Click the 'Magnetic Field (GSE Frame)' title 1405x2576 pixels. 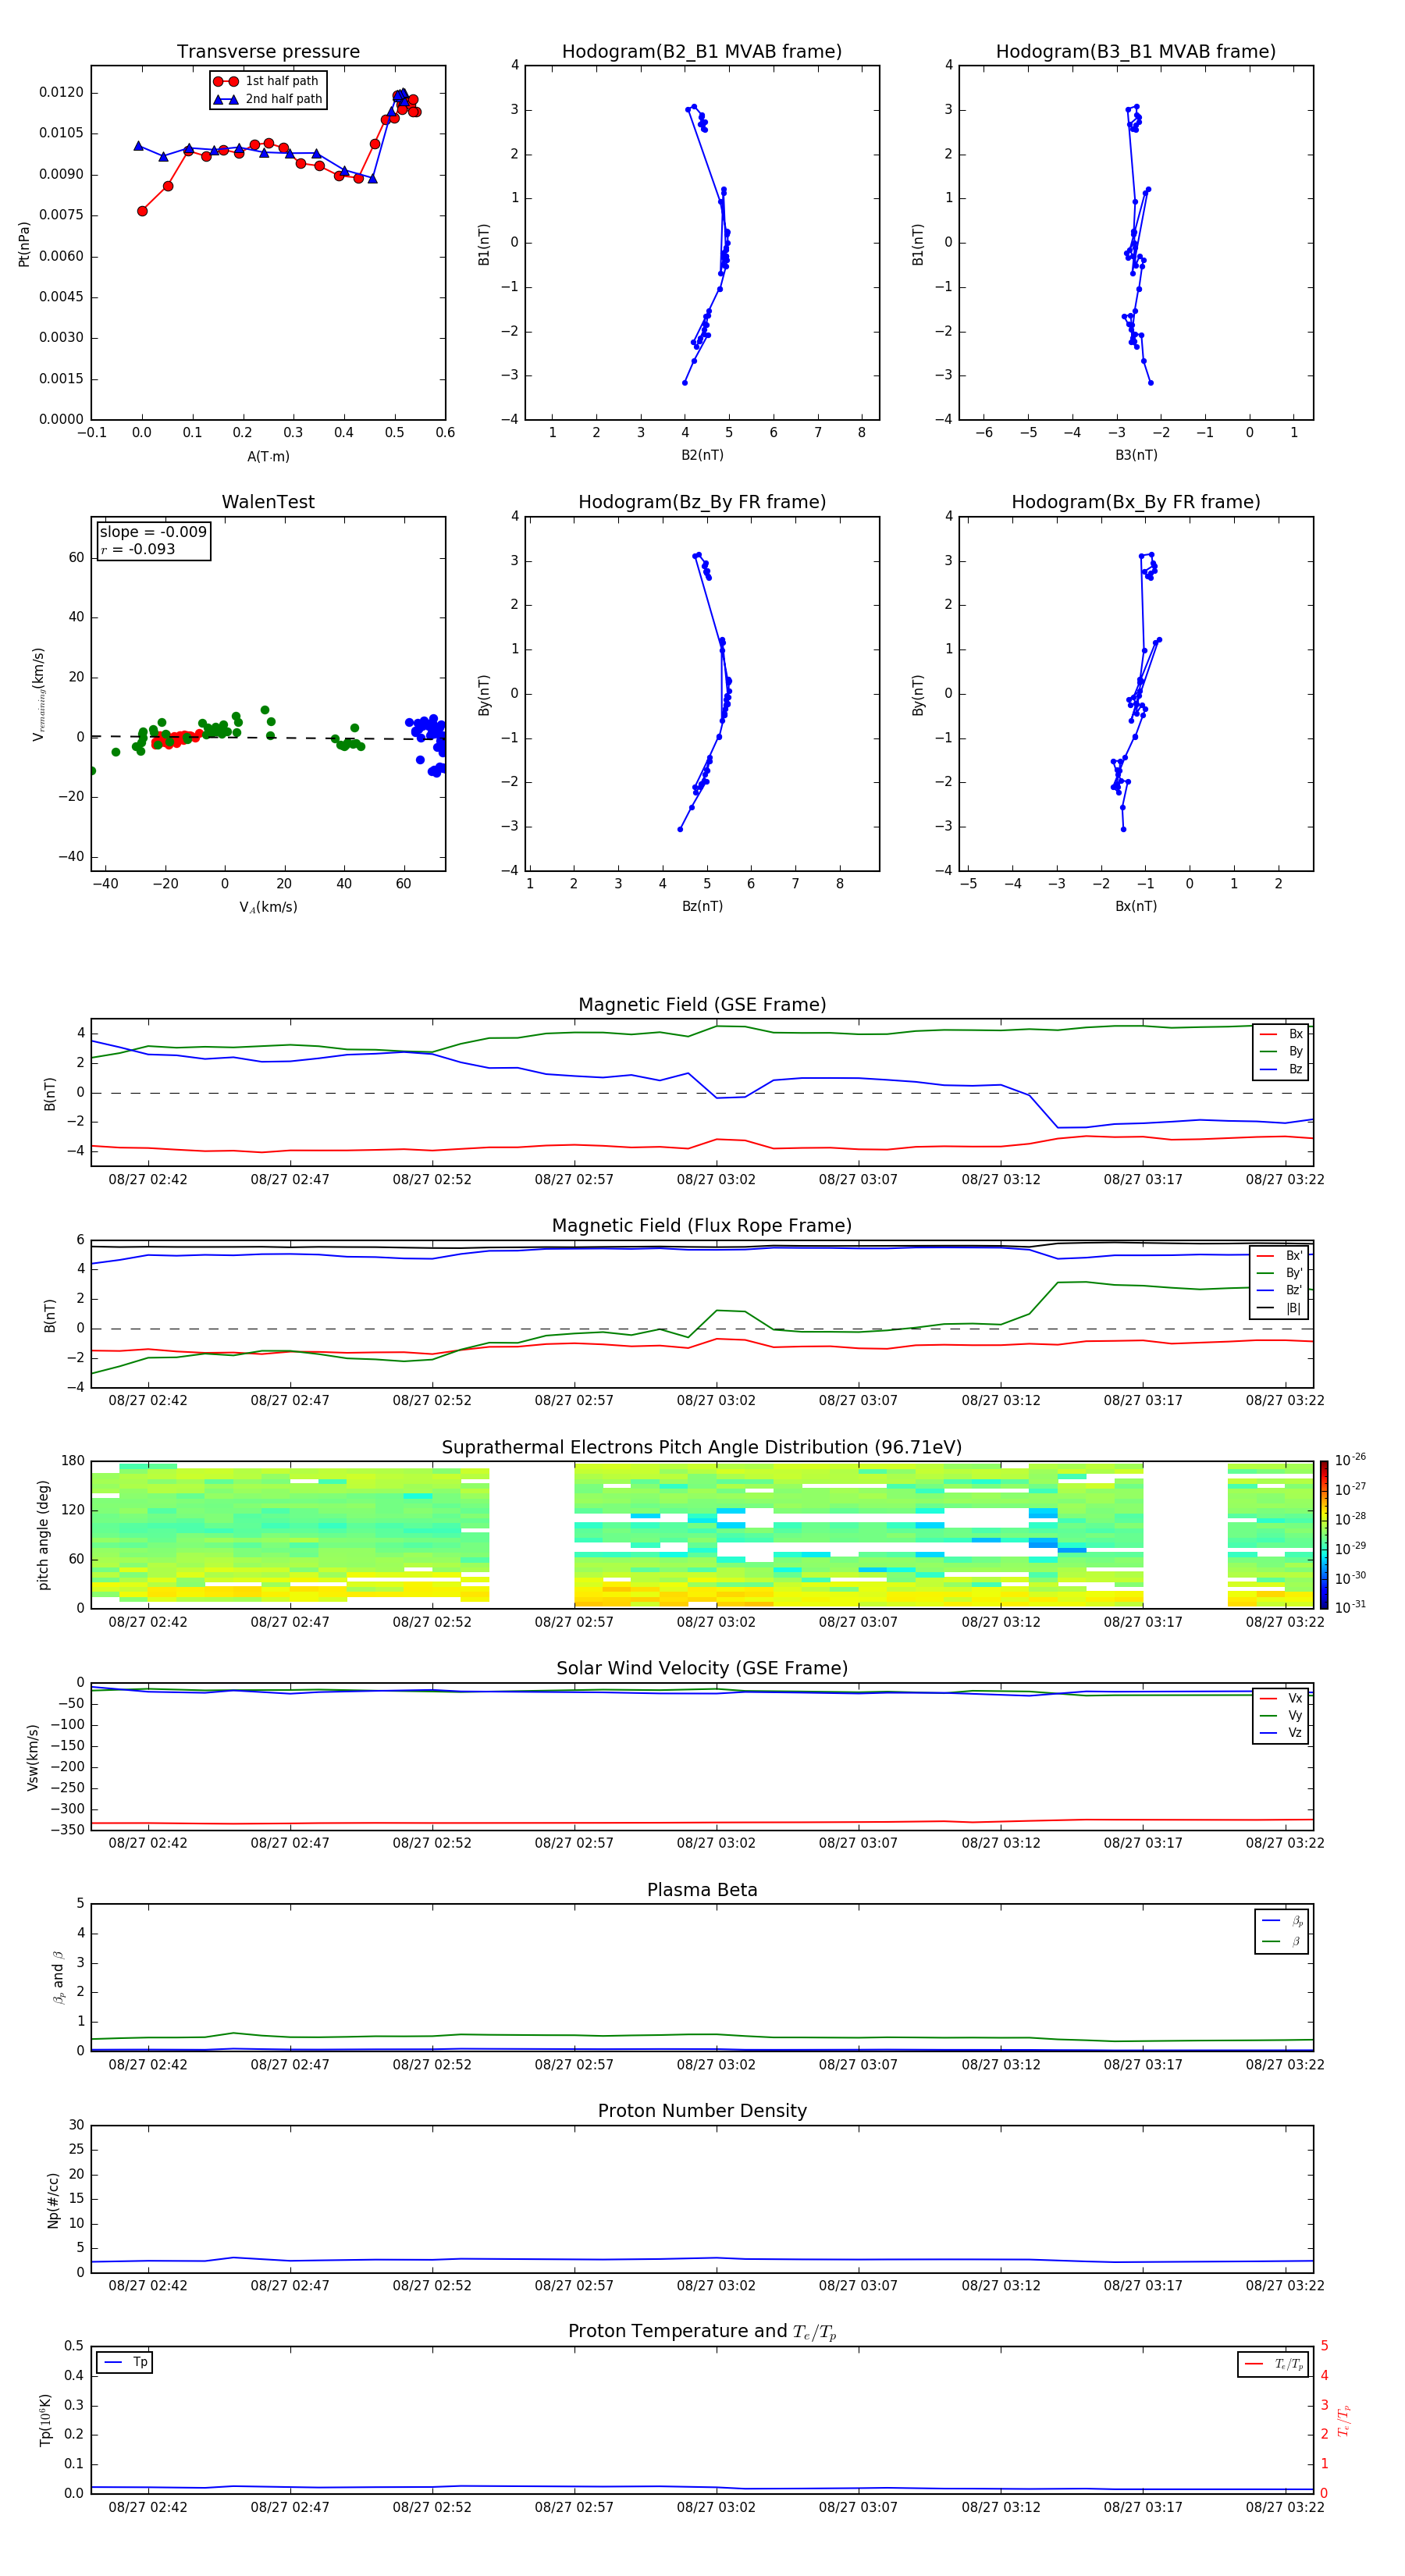702,1005
